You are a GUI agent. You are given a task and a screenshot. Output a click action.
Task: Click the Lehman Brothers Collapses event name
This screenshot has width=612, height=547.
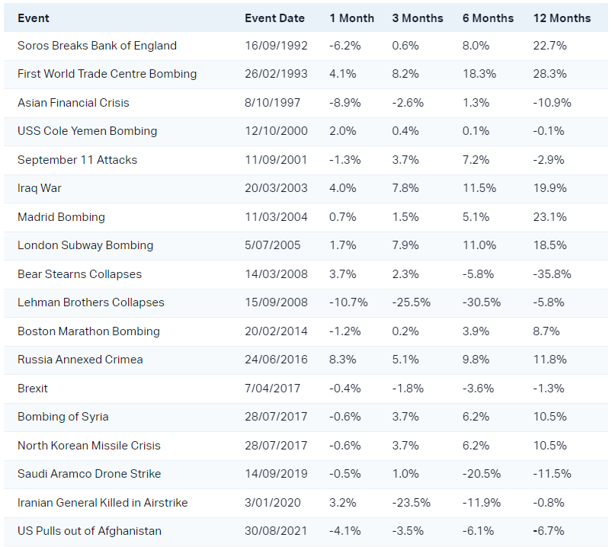91,302
